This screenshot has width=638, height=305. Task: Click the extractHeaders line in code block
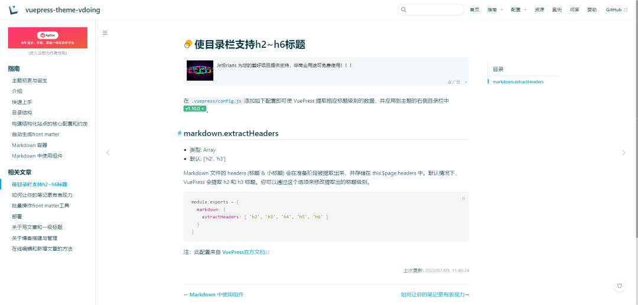pyautogui.click(x=265, y=217)
